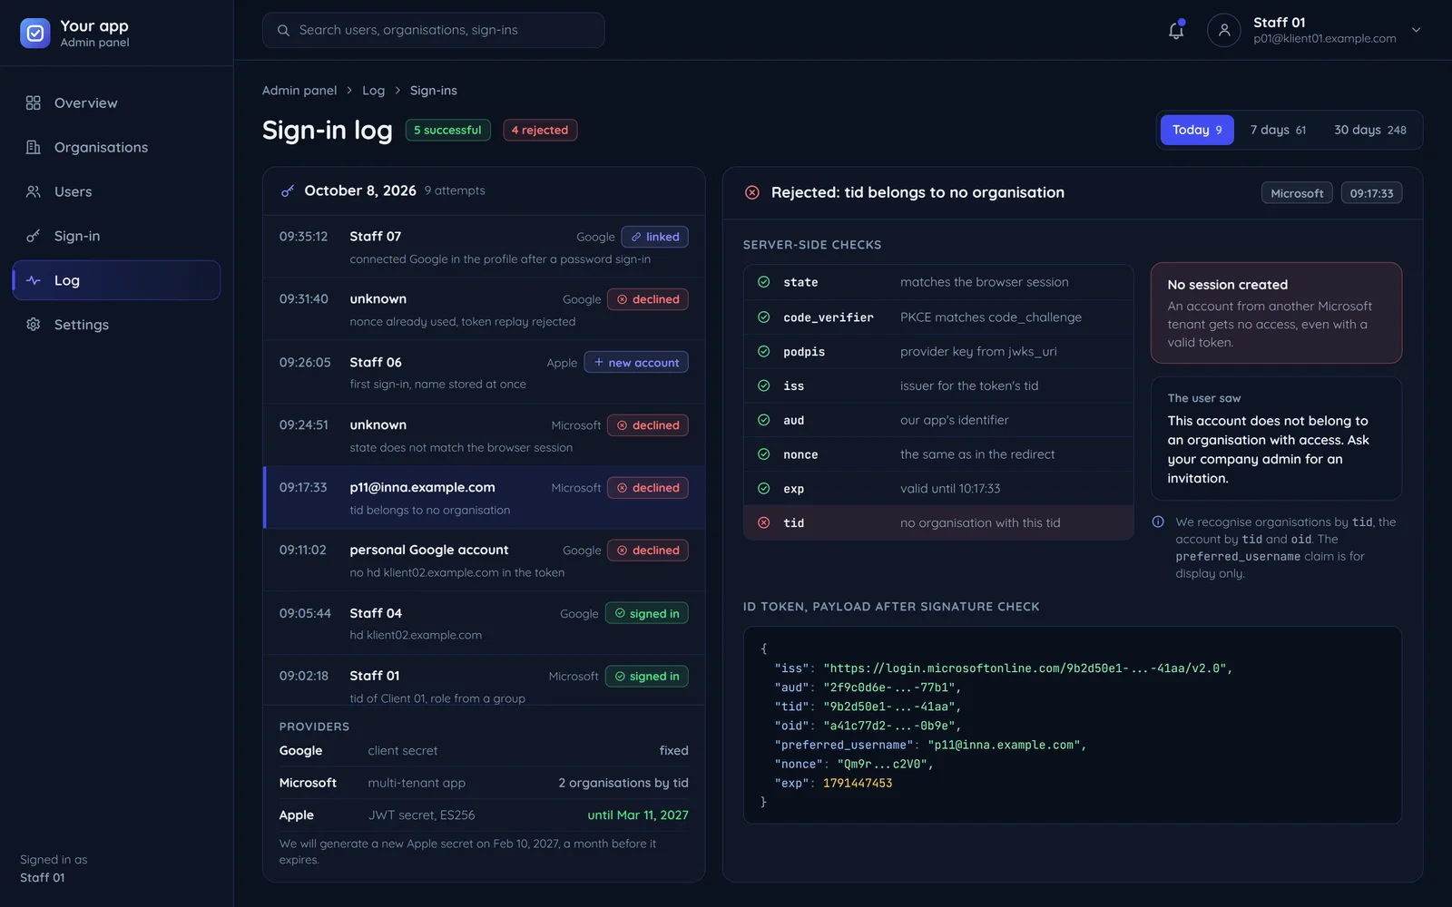Click the check icon for nonce

point(764,454)
